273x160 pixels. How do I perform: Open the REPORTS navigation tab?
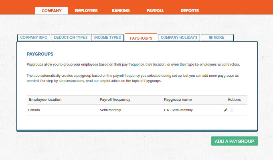point(190,11)
